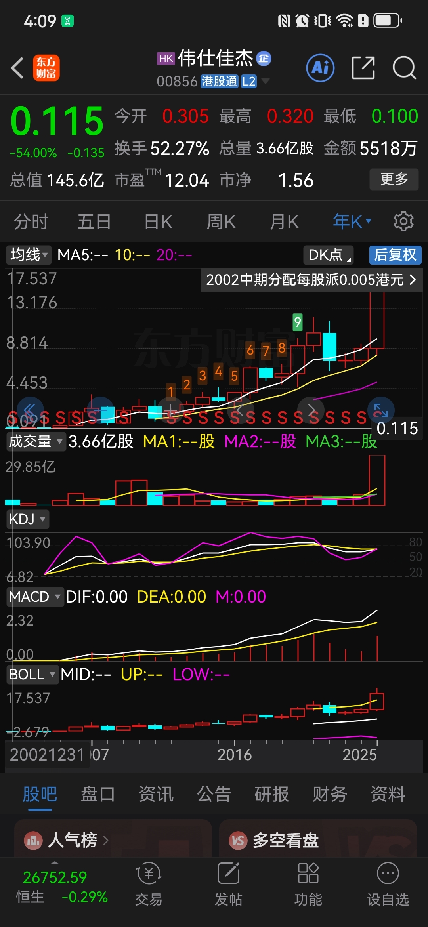Open chart settings gear icon
This screenshot has width=428, height=927.
coord(403,221)
